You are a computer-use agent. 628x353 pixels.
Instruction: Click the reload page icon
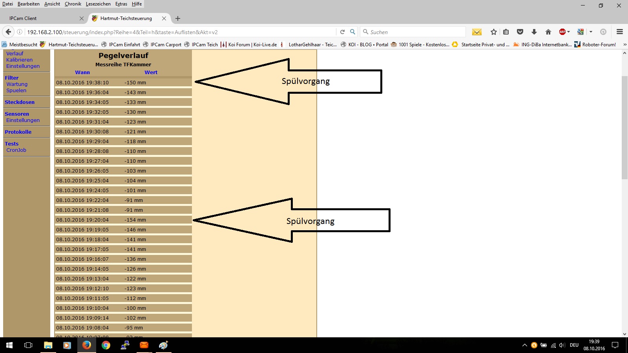click(342, 32)
